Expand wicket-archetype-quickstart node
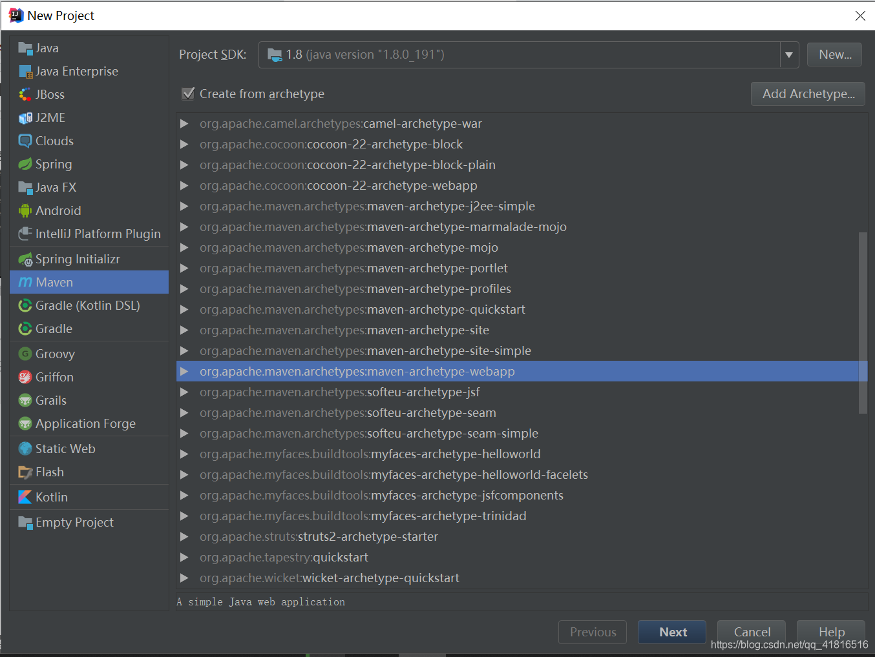This screenshot has width=875, height=657. pyautogui.click(x=184, y=578)
